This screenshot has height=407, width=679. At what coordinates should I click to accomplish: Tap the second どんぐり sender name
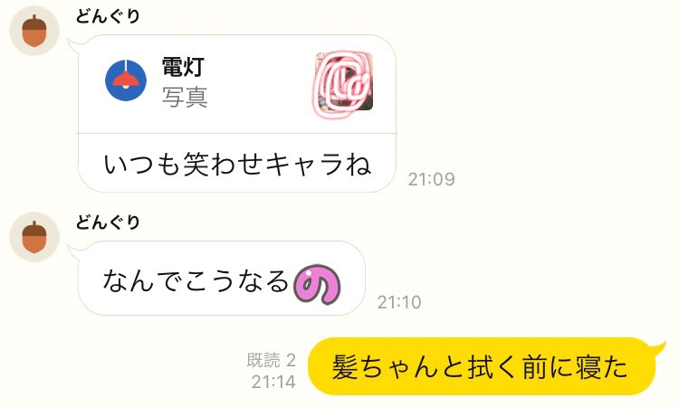click(108, 222)
